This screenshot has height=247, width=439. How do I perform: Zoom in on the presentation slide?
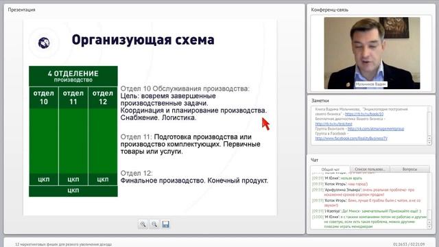coord(143,224)
